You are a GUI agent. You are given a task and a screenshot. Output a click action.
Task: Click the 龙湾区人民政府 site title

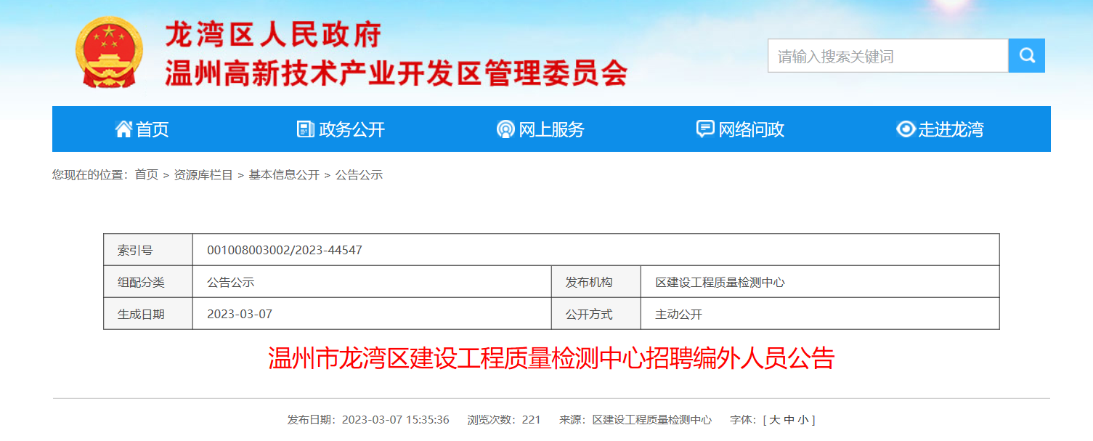[x=273, y=35]
